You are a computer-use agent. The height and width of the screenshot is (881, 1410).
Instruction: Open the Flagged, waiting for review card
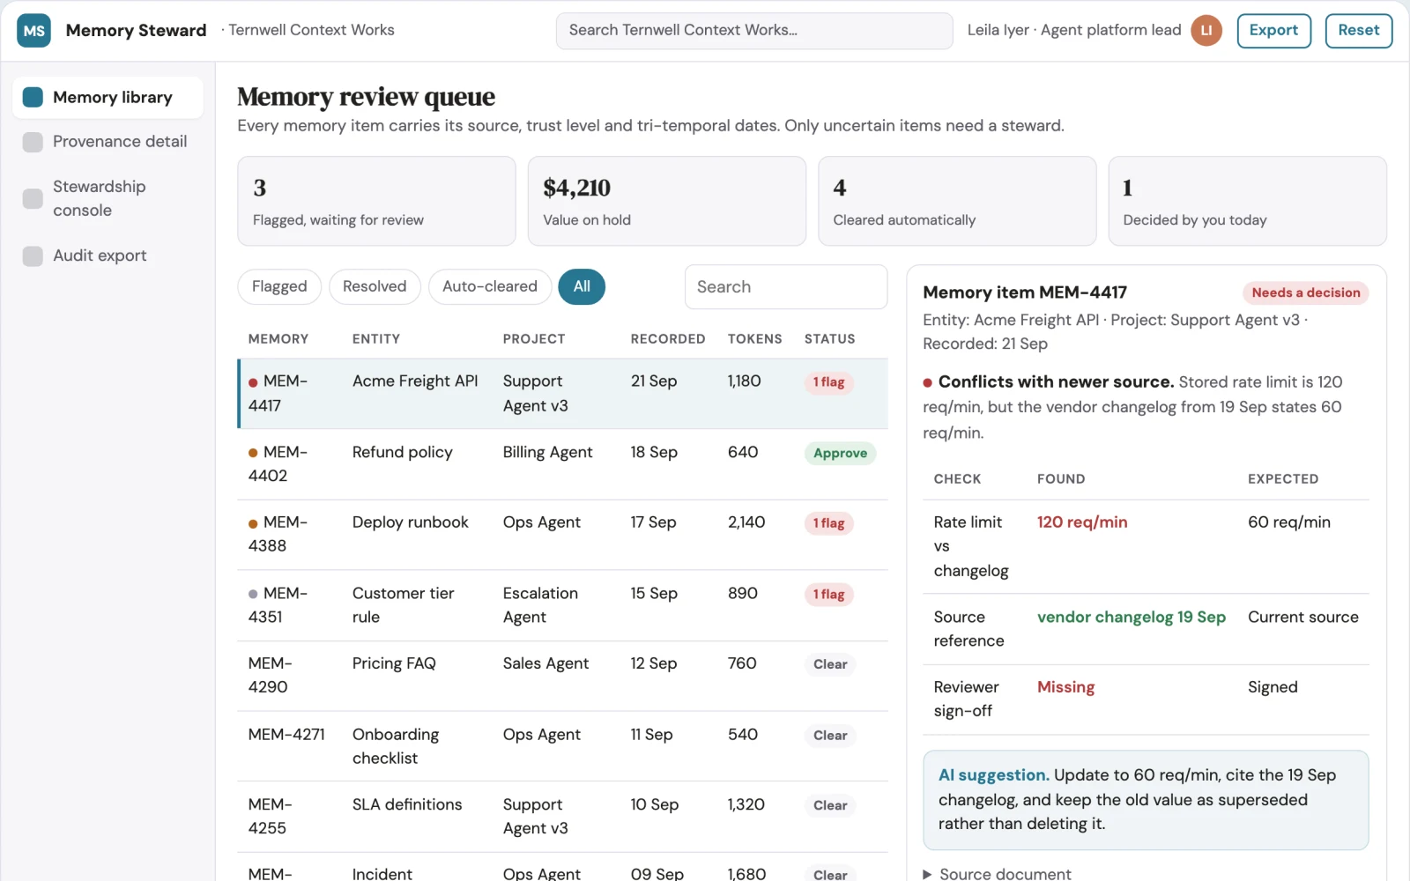point(376,201)
